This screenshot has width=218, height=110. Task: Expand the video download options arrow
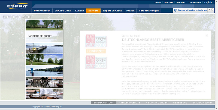[x=209, y=10]
